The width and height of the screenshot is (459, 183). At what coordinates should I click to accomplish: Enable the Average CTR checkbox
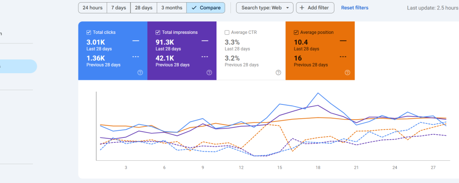227,33
